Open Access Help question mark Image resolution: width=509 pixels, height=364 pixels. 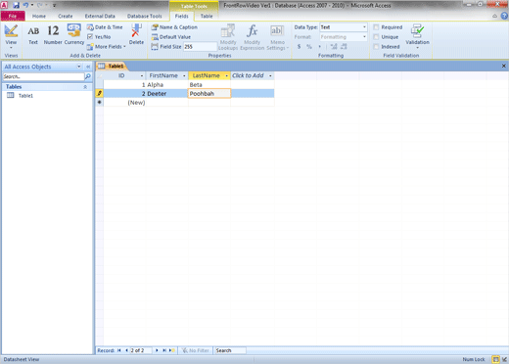(504, 16)
